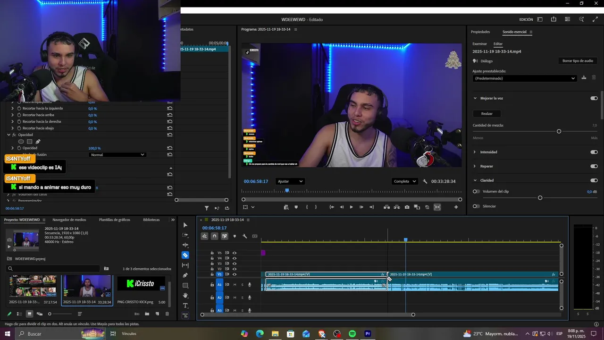The width and height of the screenshot is (604, 340).
Task: Open the Plantillas de gráficos tab
Action: (115, 220)
